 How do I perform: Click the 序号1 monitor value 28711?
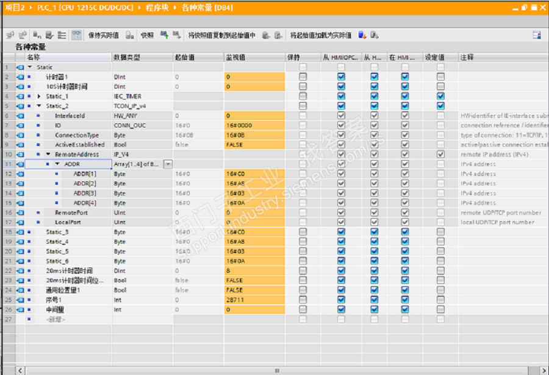tap(254, 300)
